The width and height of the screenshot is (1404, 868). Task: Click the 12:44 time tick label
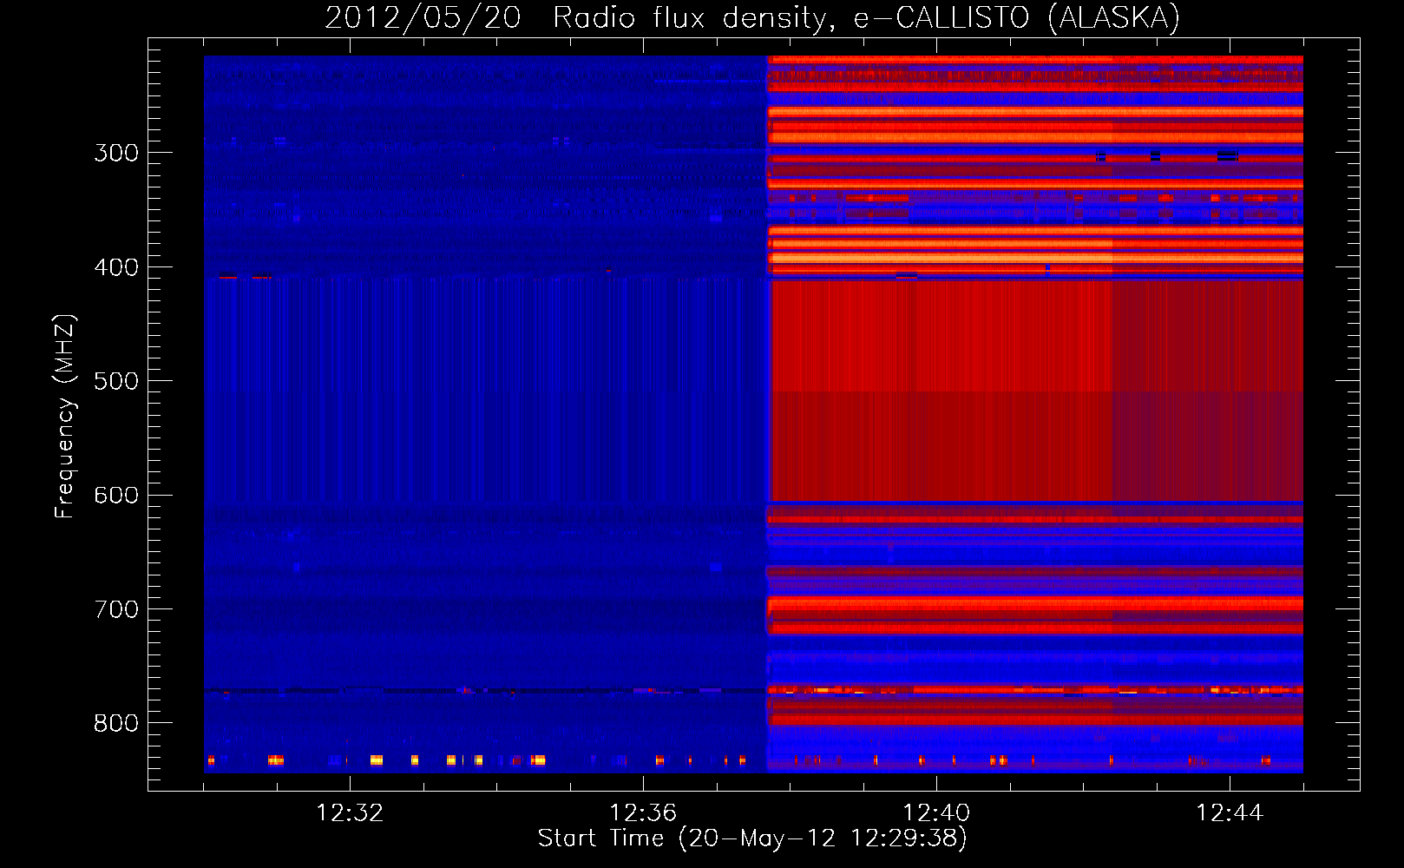[1230, 813]
